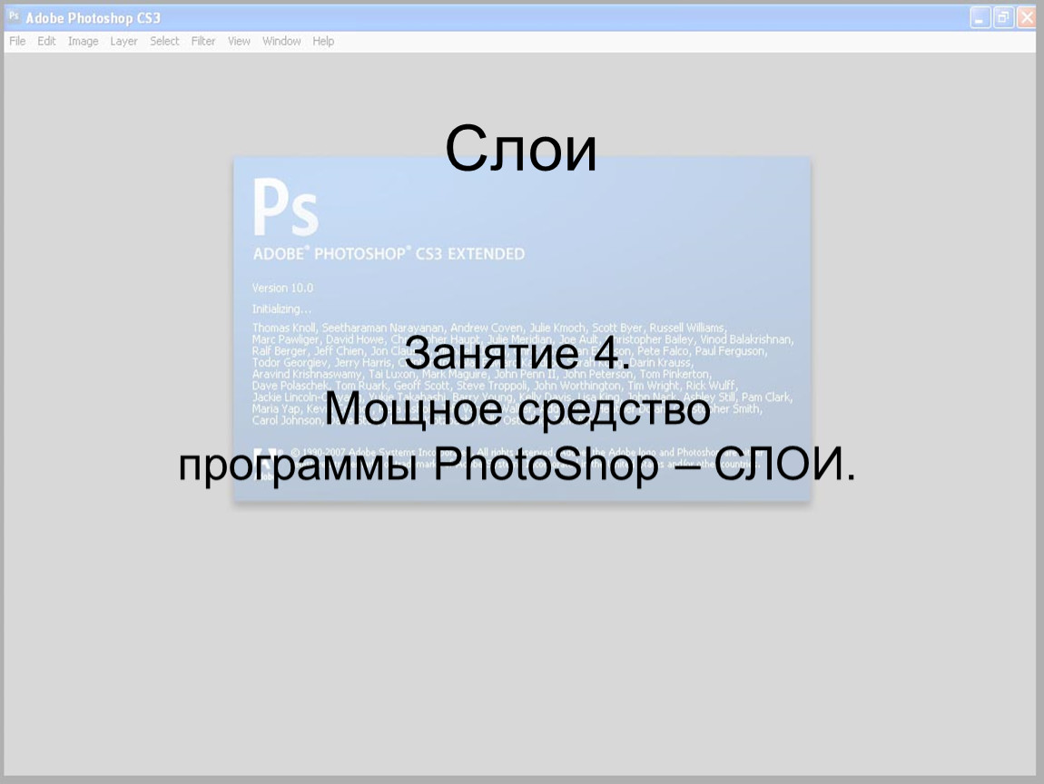Click the "Adobe Photoshop CS3" title bar text
Viewport: 1044px width, 784px height.
[x=94, y=18]
